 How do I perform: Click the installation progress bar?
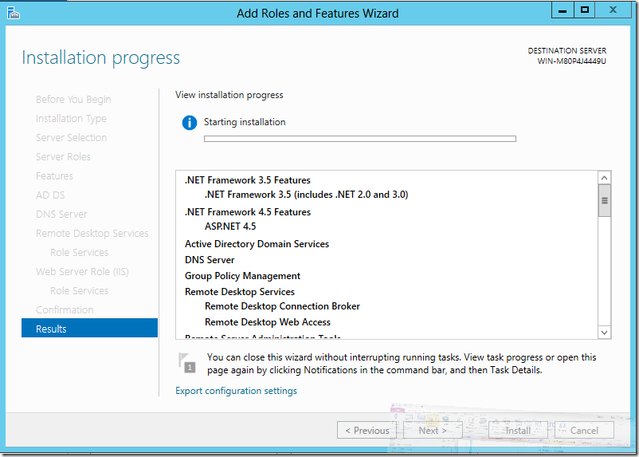point(360,139)
